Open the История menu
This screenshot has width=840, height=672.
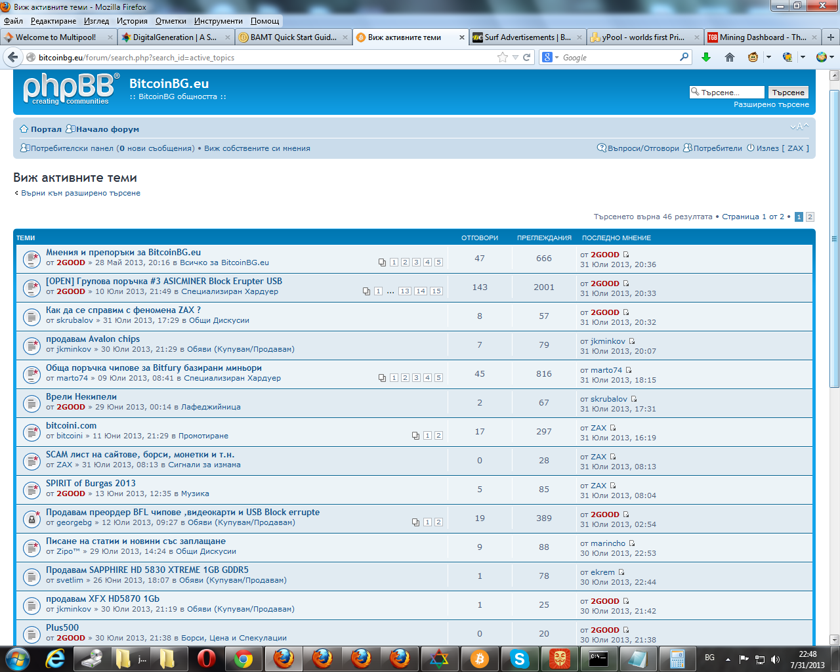point(132,20)
